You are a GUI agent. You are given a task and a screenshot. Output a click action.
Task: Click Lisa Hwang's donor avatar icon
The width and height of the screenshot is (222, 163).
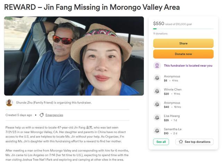tap(157, 118)
